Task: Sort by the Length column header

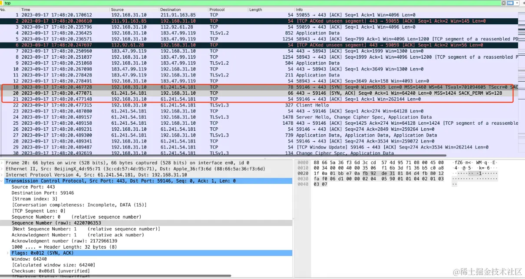Action: click(271, 10)
